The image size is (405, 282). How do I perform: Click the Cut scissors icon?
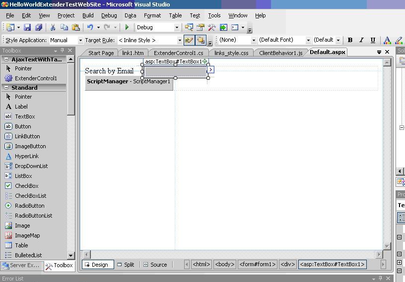(53, 27)
